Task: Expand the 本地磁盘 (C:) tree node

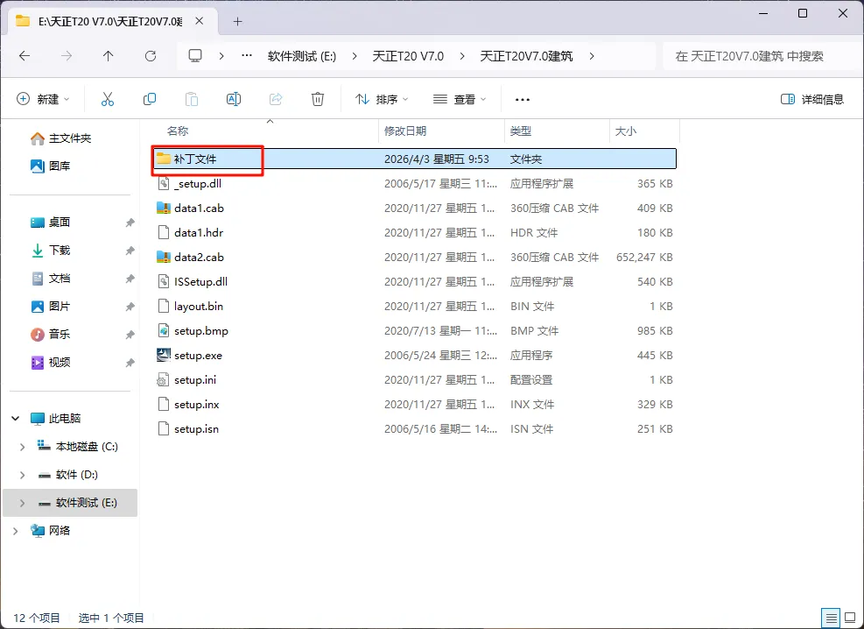Action: [22, 447]
